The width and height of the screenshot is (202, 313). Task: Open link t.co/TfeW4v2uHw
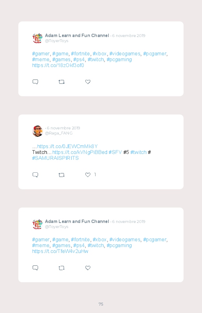click(60, 251)
